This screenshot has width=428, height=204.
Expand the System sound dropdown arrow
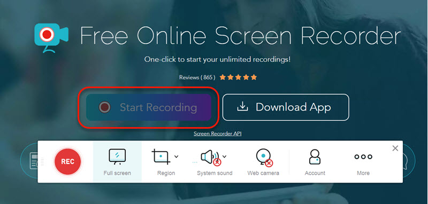[x=224, y=156]
